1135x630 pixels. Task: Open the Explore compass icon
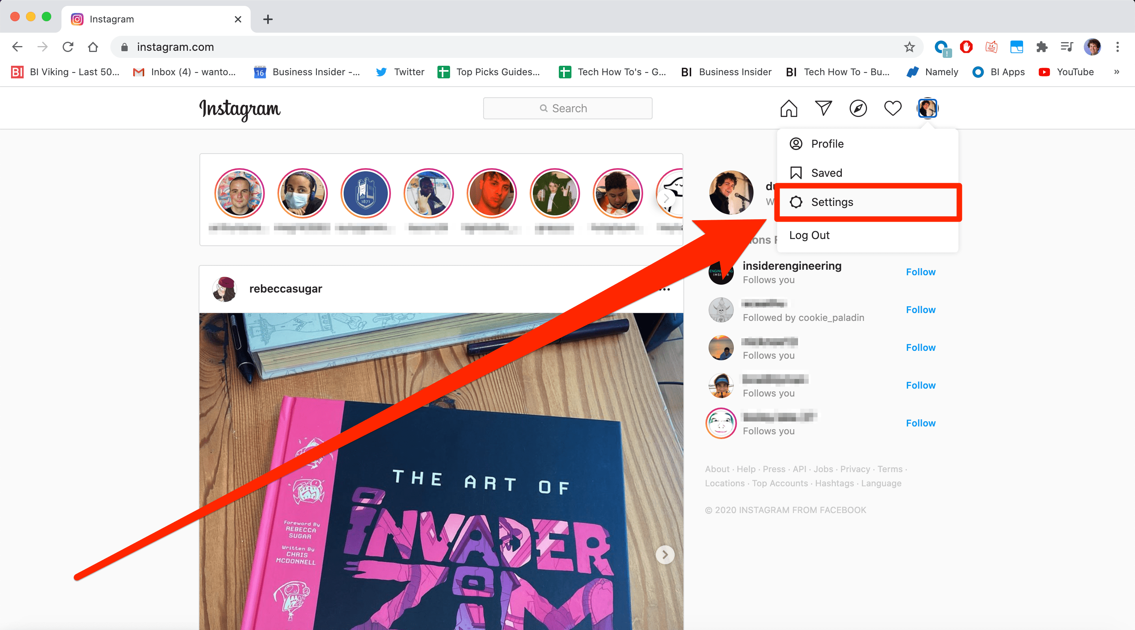click(x=858, y=108)
